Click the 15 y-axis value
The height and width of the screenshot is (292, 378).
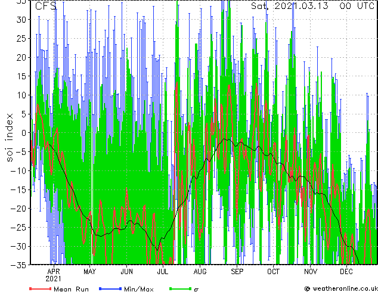(21, 76)
